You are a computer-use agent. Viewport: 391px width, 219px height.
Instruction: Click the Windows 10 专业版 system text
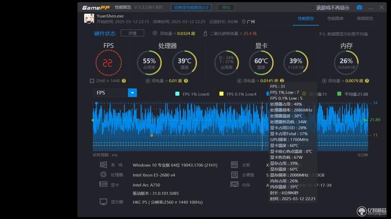[175, 165]
